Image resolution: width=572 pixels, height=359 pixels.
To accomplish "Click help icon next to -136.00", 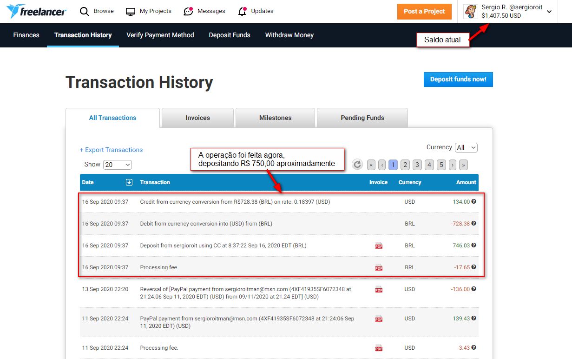I will [x=474, y=289].
